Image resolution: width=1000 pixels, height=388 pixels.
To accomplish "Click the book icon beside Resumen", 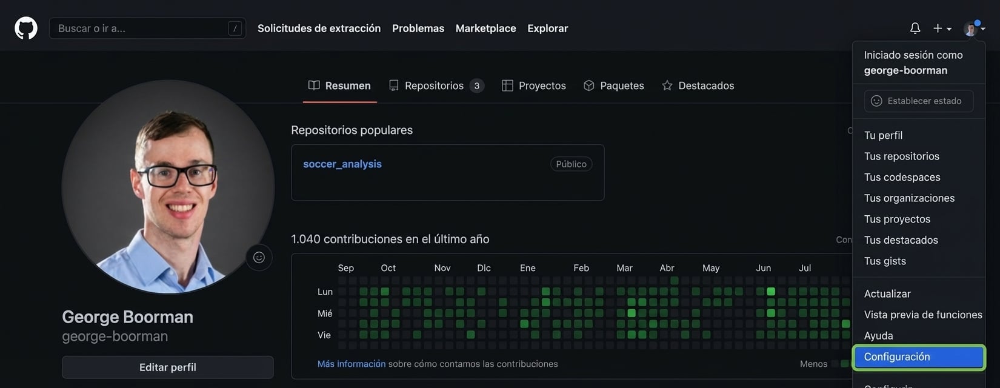I will (314, 85).
